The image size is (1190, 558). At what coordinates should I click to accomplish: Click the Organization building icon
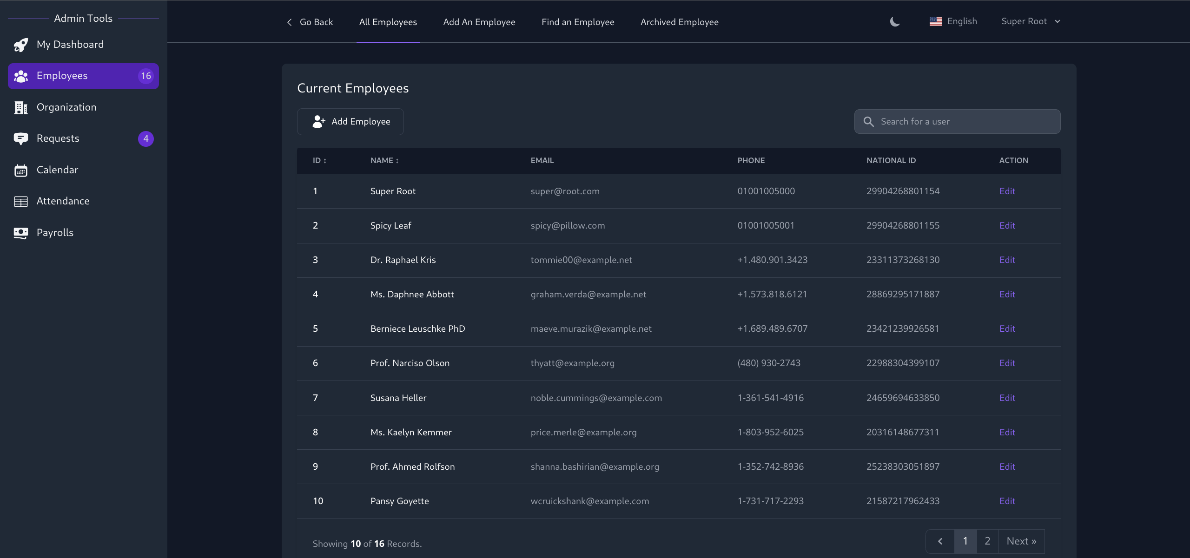tap(21, 107)
